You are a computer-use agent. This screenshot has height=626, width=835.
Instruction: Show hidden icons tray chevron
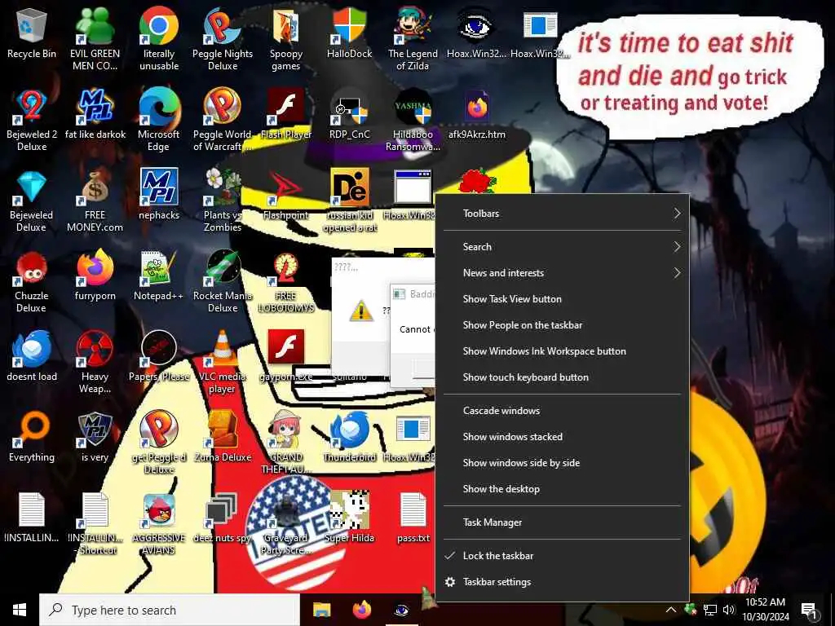[x=671, y=610]
